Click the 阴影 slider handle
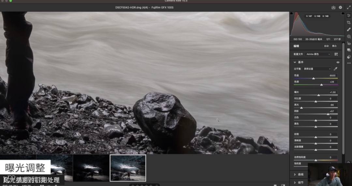The image size is (352, 186). [328, 114]
